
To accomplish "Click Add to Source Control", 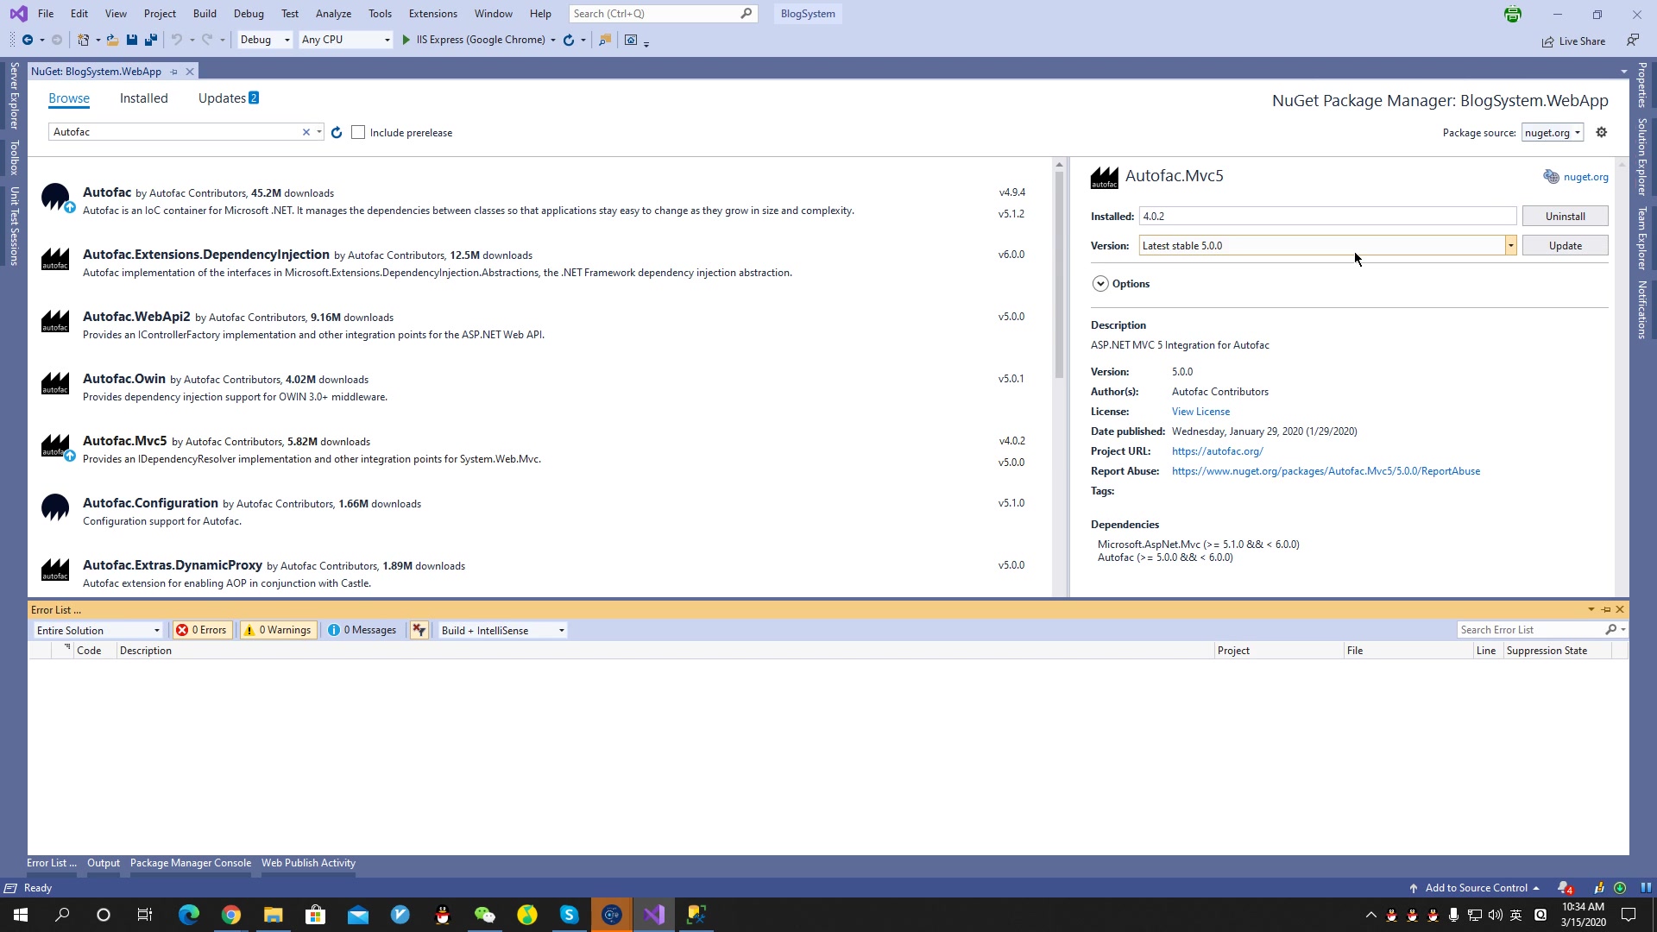I will tap(1475, 888).
